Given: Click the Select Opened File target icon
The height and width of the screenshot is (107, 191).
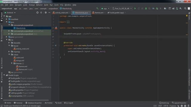Looking at the screenshot, I should tap(37, 12).
